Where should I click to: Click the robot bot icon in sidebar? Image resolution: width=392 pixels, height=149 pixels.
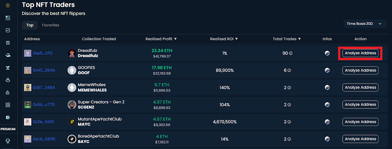8,80
